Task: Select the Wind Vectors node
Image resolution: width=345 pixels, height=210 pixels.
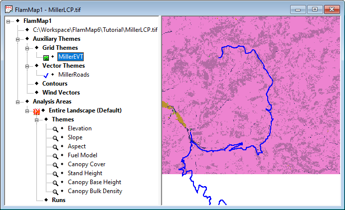Action: pos(61,93)
